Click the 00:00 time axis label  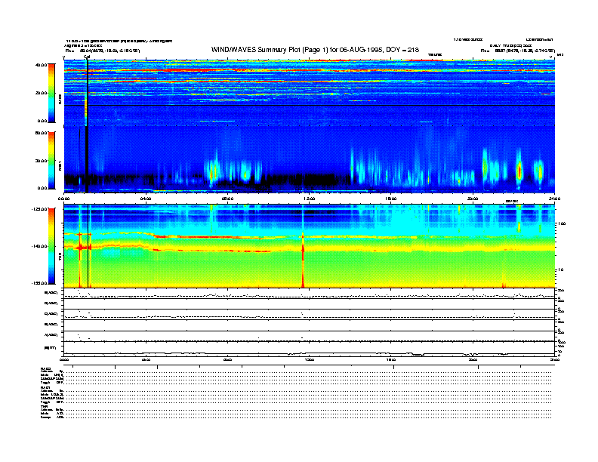63,199
